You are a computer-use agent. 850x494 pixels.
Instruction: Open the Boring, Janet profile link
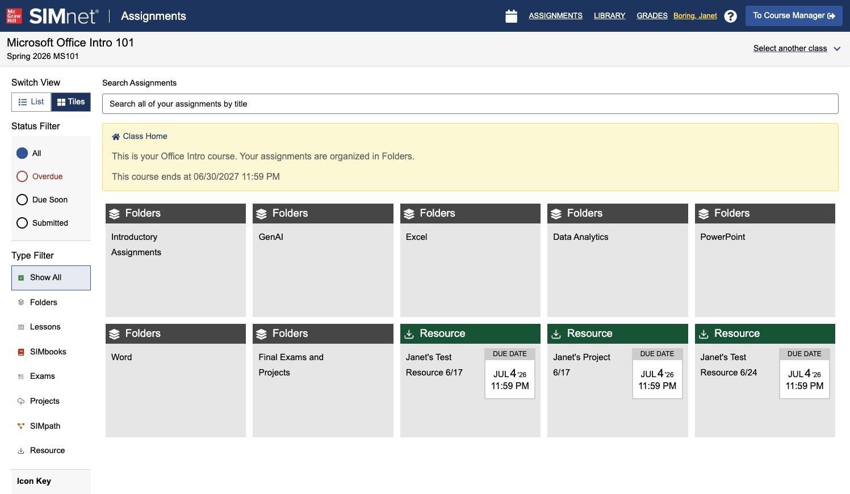[x=695, y=16]
